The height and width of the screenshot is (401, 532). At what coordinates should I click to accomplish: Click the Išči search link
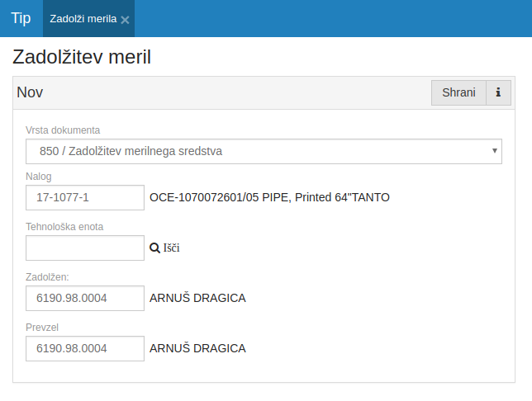171,248
